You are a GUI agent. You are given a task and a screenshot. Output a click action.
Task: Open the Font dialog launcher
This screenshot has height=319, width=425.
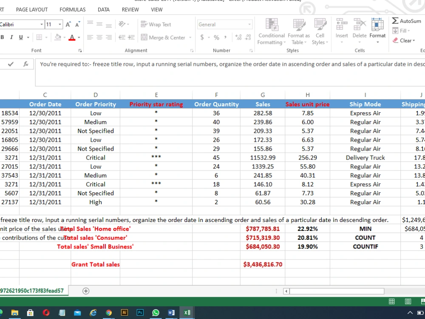tap(80, 51)
